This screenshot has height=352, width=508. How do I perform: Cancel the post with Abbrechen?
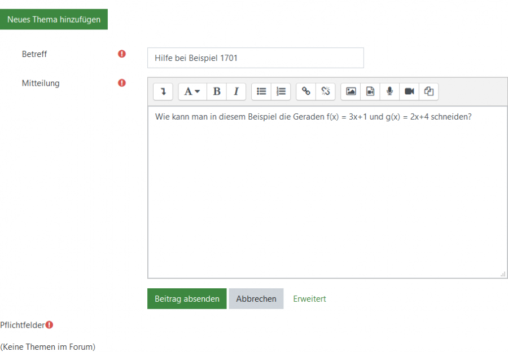click(256, 299)
